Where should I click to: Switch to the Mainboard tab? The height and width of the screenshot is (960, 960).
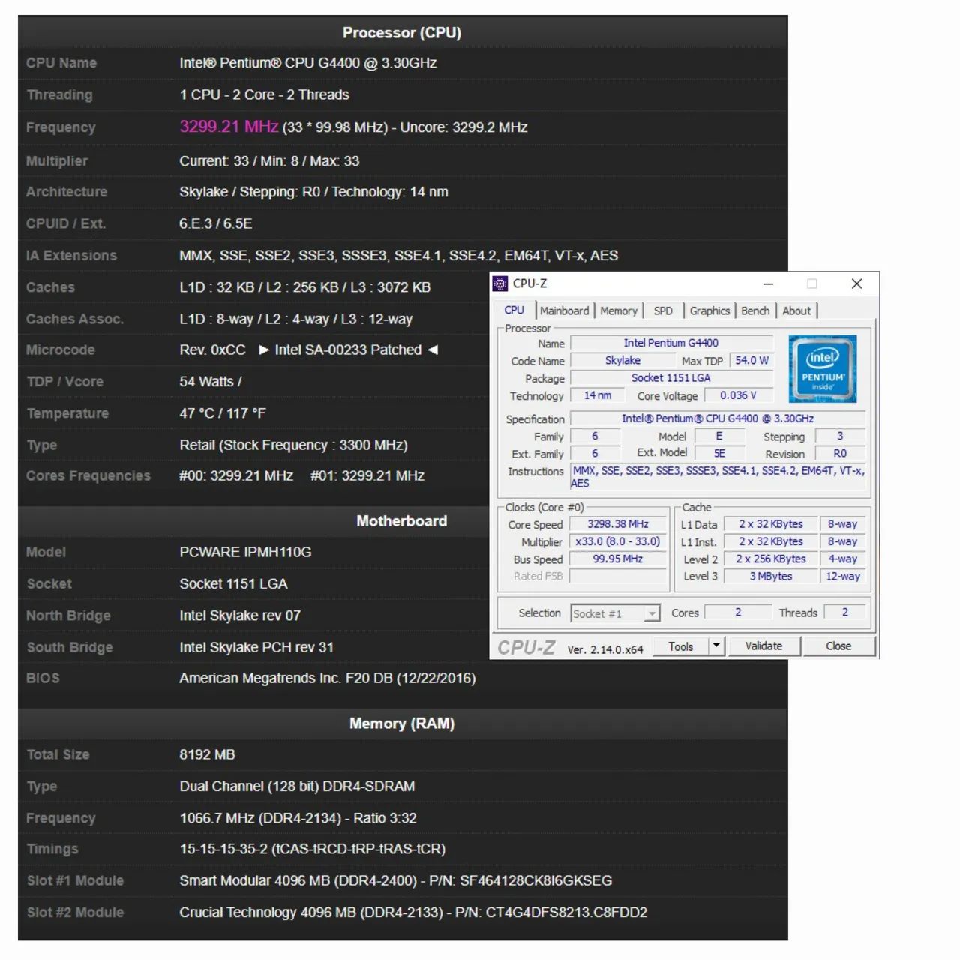click(564, 310)
